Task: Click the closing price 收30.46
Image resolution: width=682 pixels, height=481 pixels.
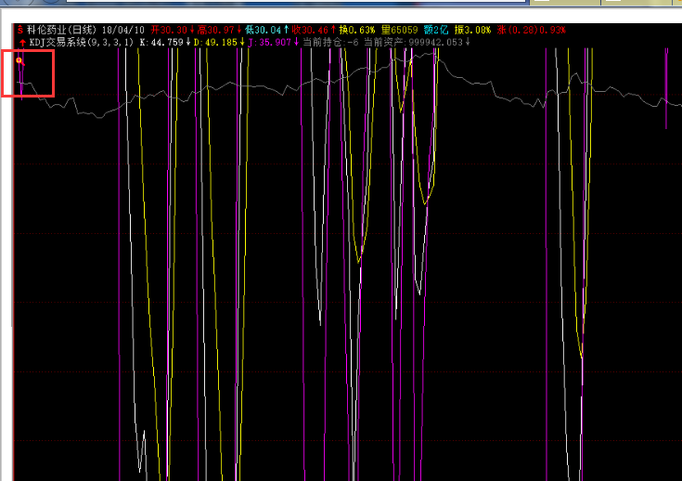Action: tap(310, 30)
